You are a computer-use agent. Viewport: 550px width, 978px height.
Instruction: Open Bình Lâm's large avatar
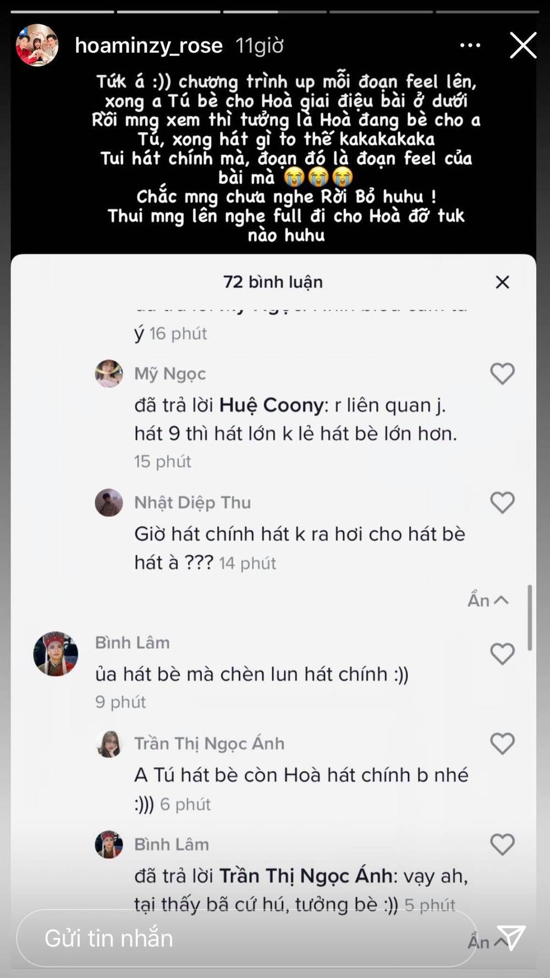(56, 654)
